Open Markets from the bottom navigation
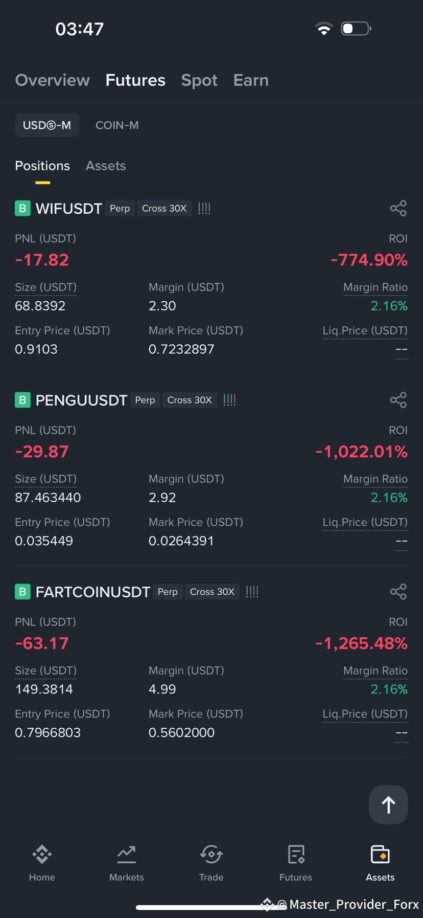The width and height of the screenshot is (423, 918). [x=126, y=863]
